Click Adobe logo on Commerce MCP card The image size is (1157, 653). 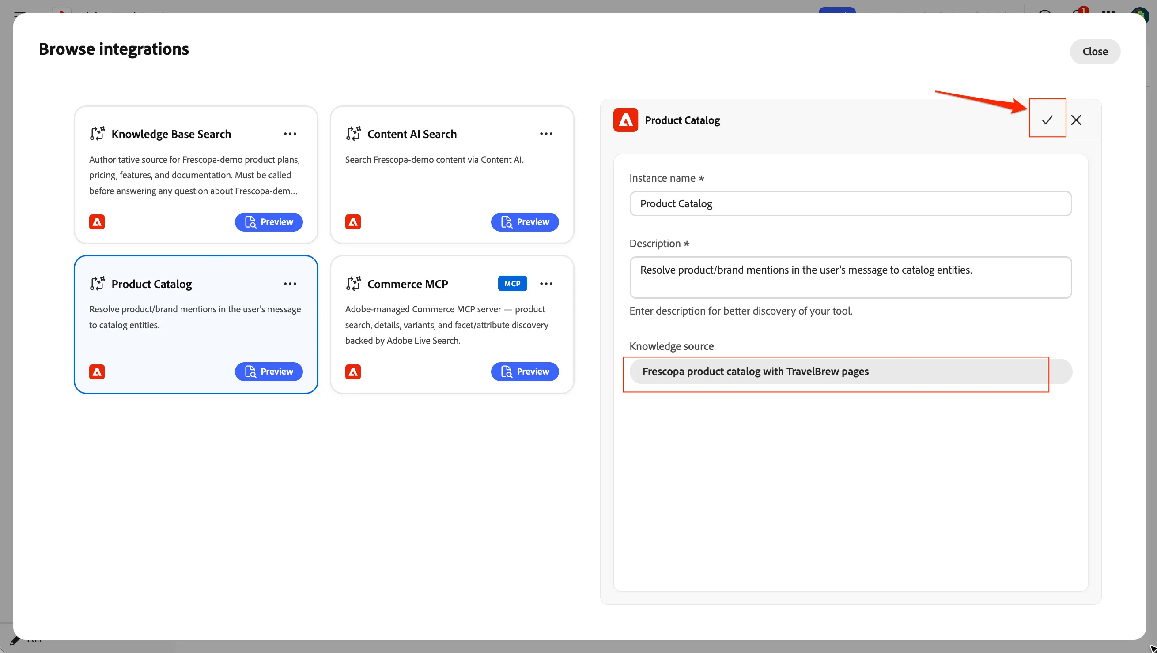pos(353,372)
